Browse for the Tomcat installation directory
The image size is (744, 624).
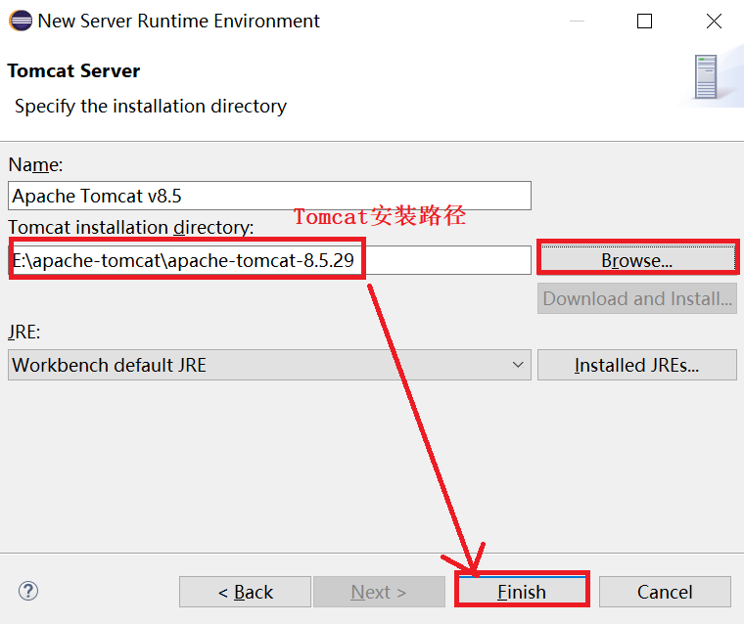point(637,260)
